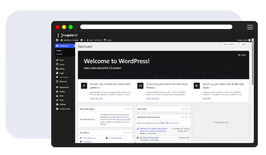Open Settings from the admin sidebar
Viewport: 266px width, 155px height.
pos(62,104)
